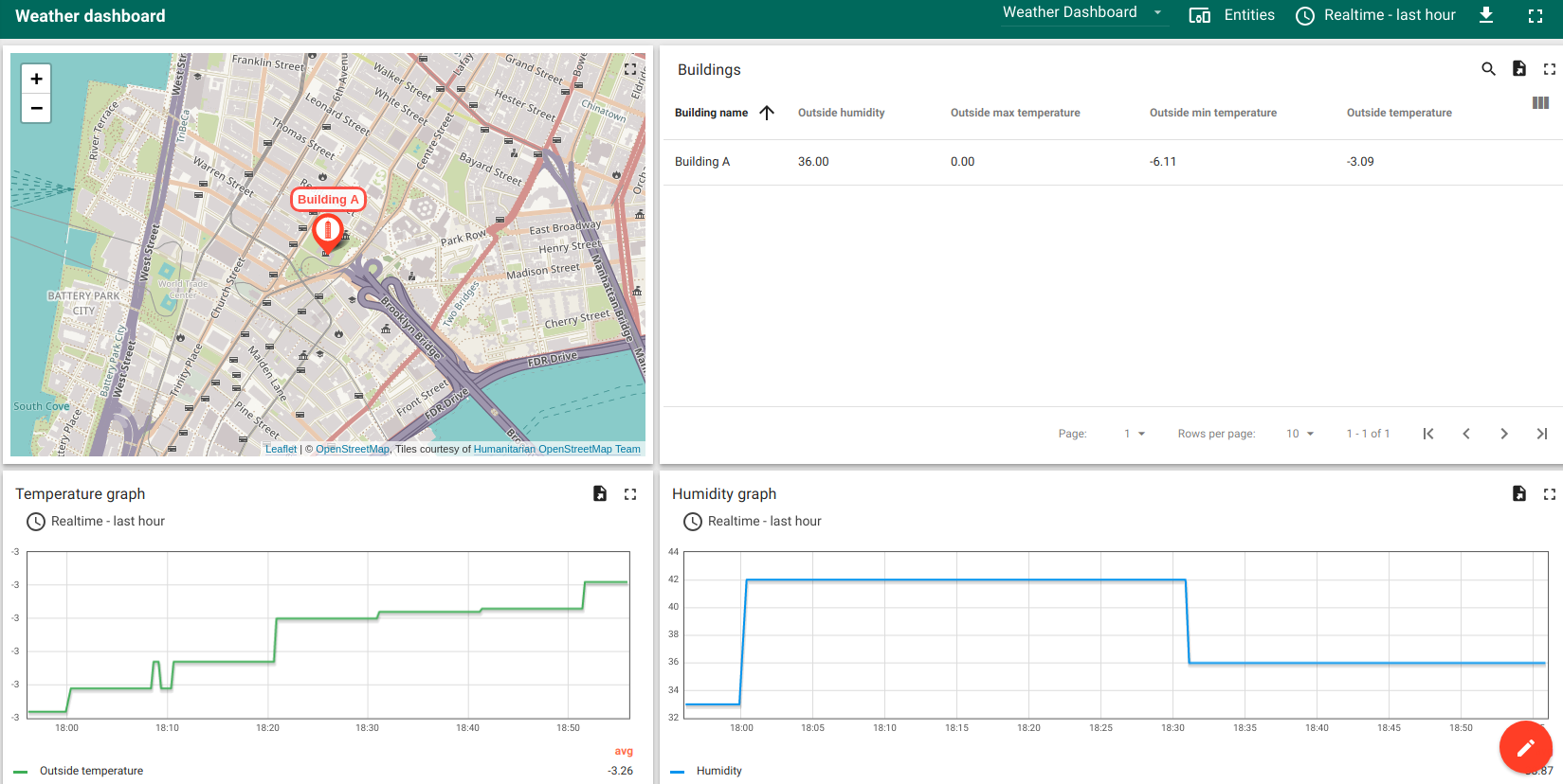Viewport: 1563px width, 784px height.
Task: Open search in Buildings table
Action: [1488, 69]
